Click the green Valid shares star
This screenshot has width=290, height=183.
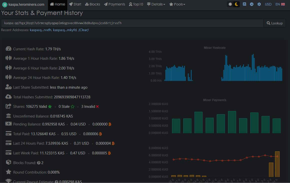tap(50, 106)
